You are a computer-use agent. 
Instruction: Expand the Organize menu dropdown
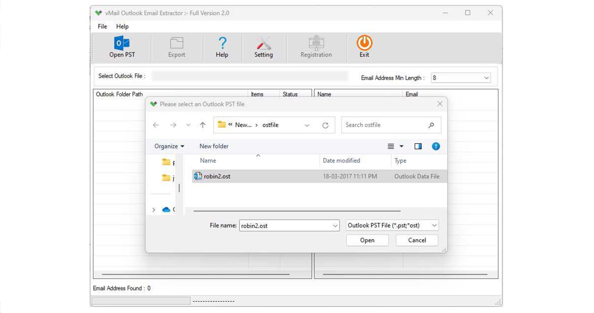pyautogui.click(x=169, y=146)
